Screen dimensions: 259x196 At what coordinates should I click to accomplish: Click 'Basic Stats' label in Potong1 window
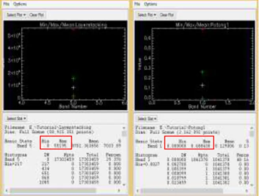click(149, 141)
